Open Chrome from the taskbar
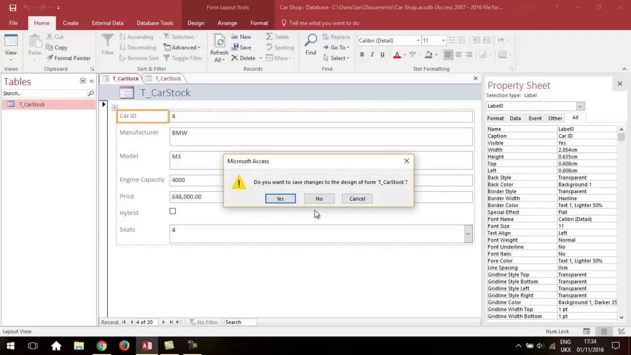631x355 pixels. tap(101, 346)
